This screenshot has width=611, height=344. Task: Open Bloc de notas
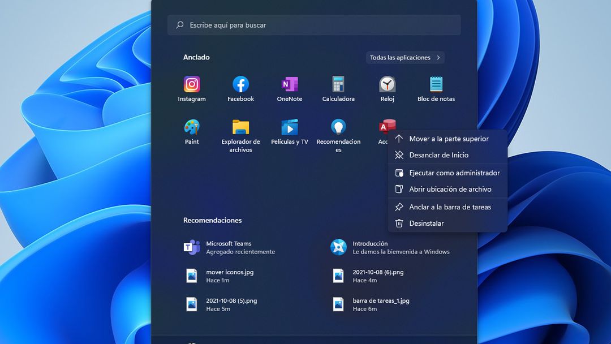(436, 84)
